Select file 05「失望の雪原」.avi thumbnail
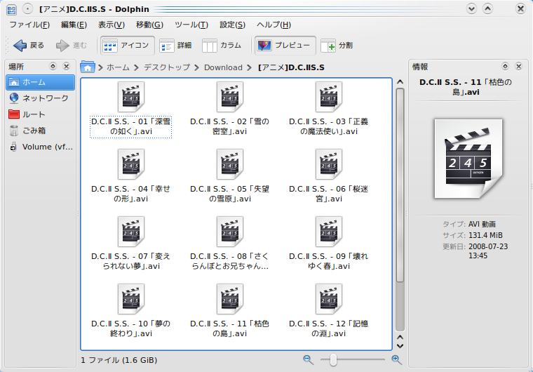Image resolution: width=533 pixels, height=372 pixels. (x=230, y=164)
